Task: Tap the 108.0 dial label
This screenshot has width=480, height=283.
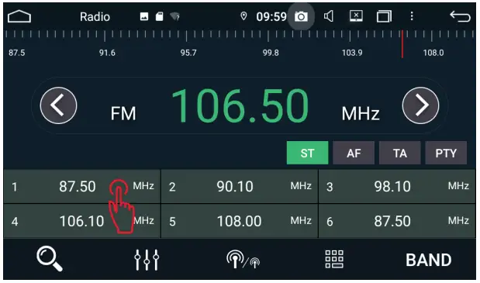Action: (x=433, y=53)
